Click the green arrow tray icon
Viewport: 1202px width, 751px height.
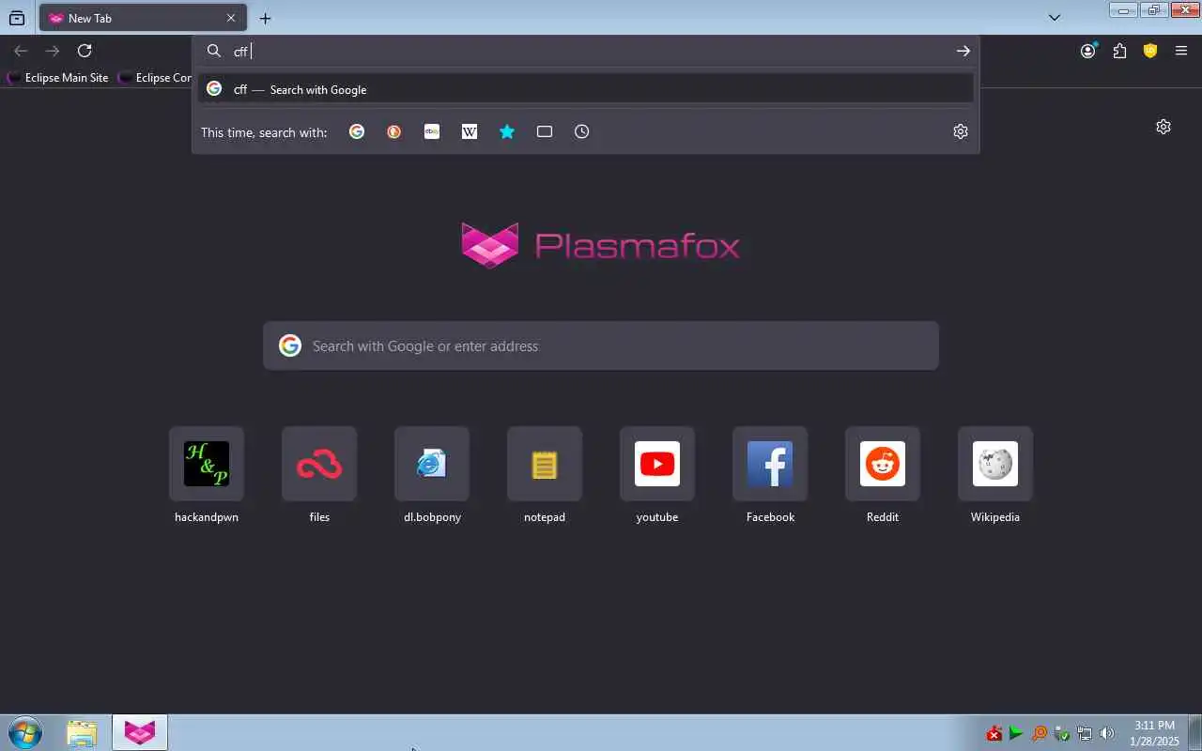(1016, 733)
